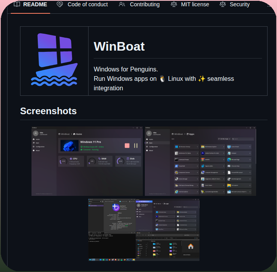277x272 pixels.
Task: Open the Code of conduct tab
Action: pyautogui.click(x=82, y=4)
